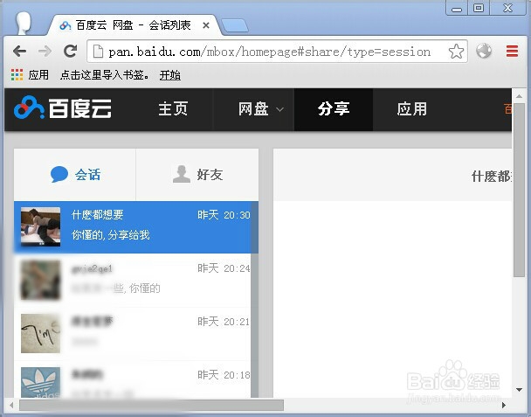Viewport: 531px width, 417px height.
Task: Click the vertical page scrollbar thumb
Action: coord(519,190)
